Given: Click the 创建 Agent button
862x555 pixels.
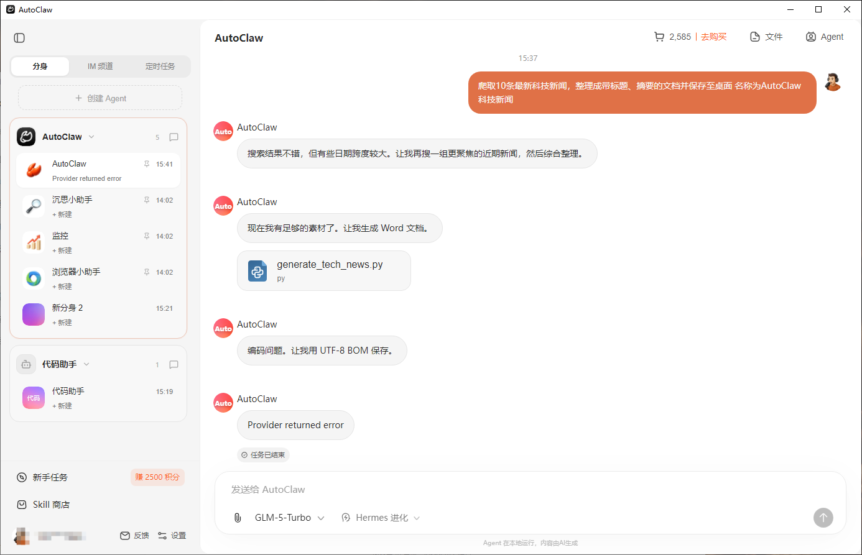Looking at the screenshot, I should pyautogui.click(x=100, y=98).
